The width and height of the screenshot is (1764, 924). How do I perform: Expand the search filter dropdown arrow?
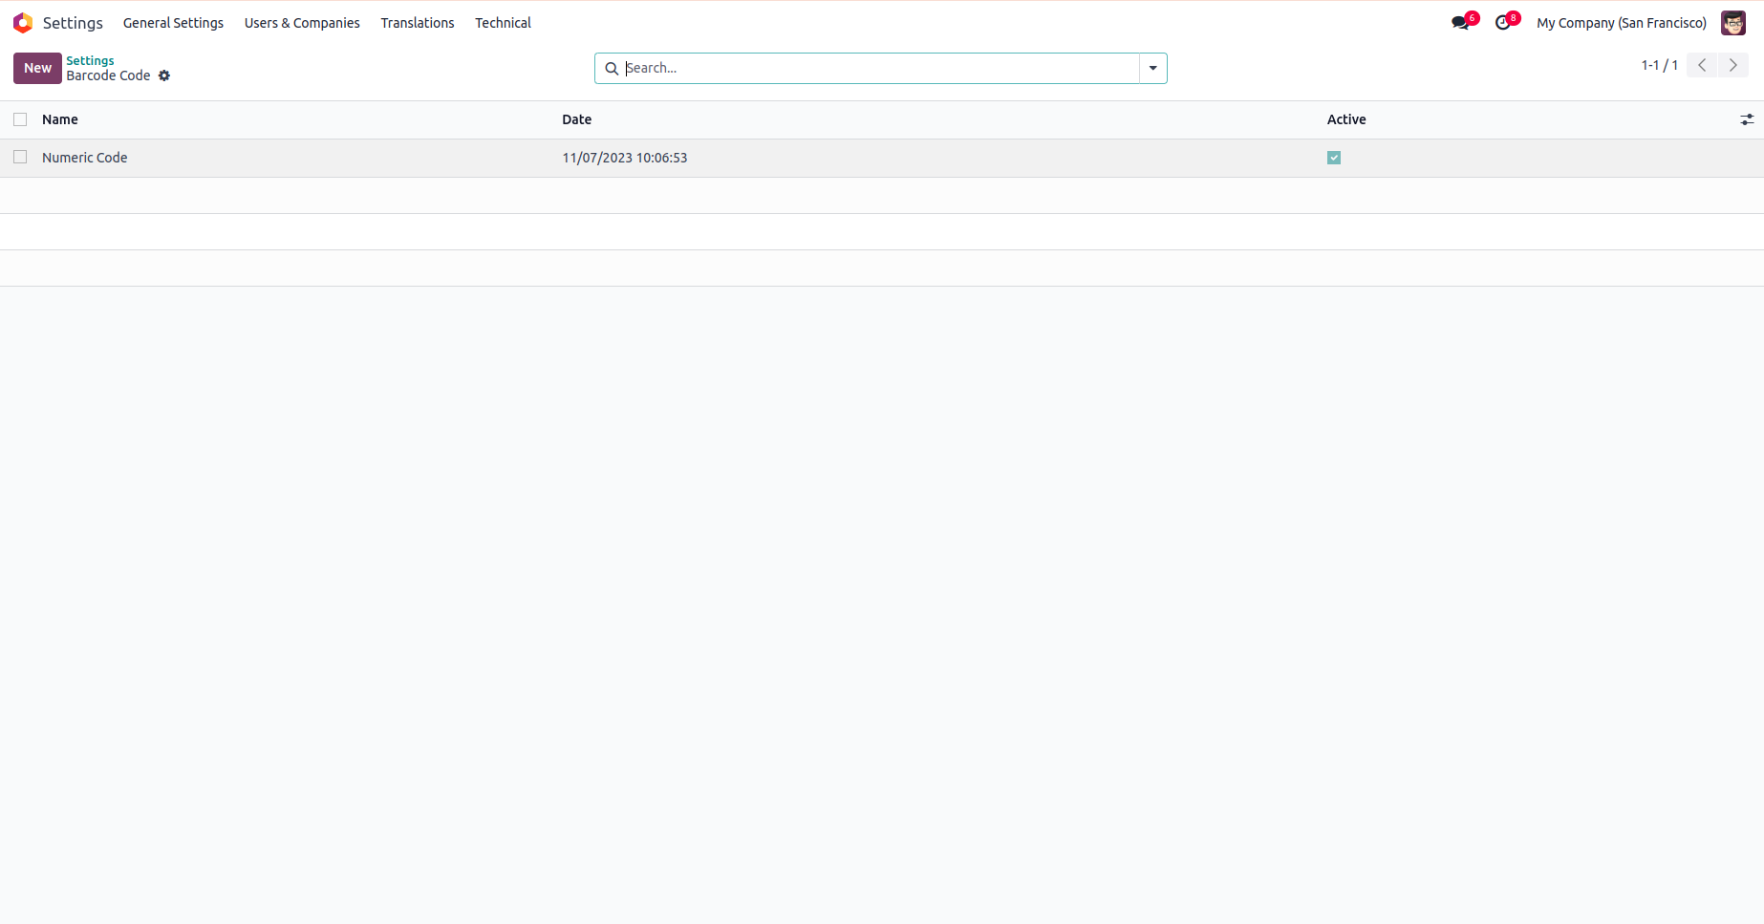(x=1153, y=68)
